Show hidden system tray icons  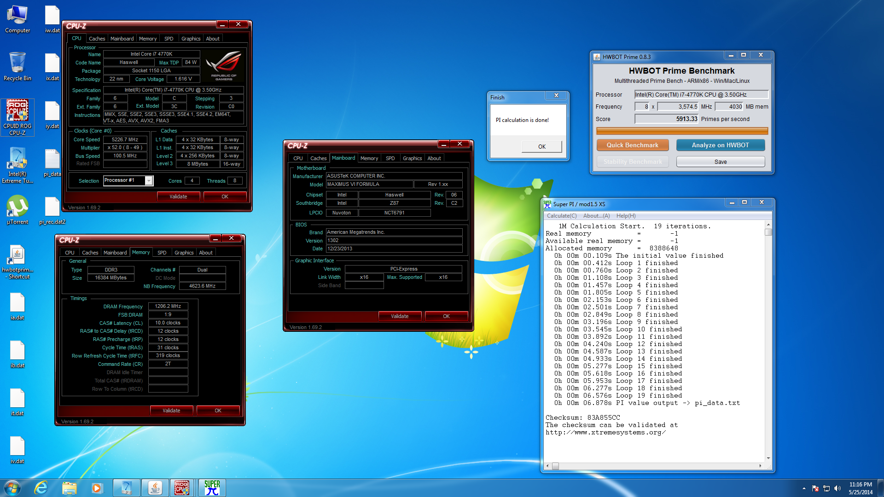[804, 488]
